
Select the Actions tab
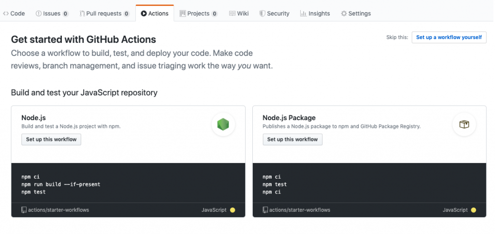tap(155, 14)
